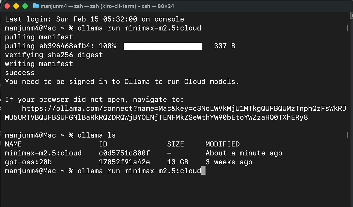The height and width of the screenshot is (207, 353).
Task: Click the terminal cursor block
Action: [x=203, y=171]
